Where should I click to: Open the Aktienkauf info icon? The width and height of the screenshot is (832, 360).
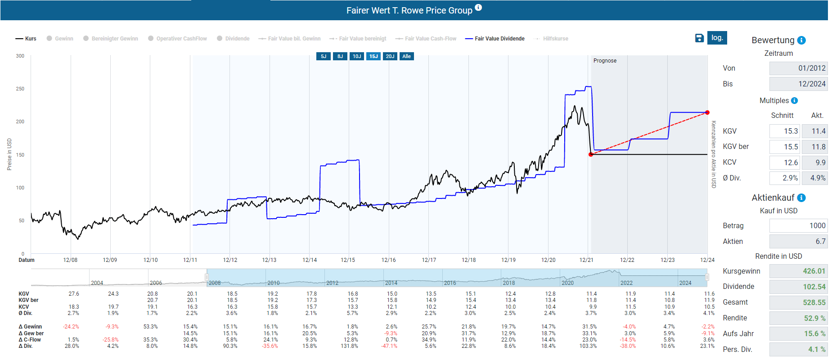(x=801, y=198)
